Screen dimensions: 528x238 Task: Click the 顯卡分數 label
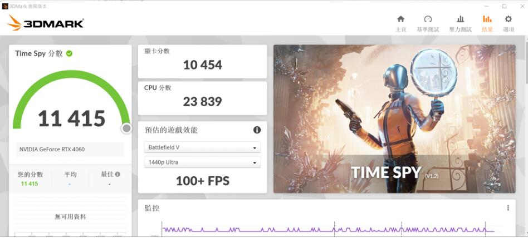pyautogui.click(x=157, y=51)
